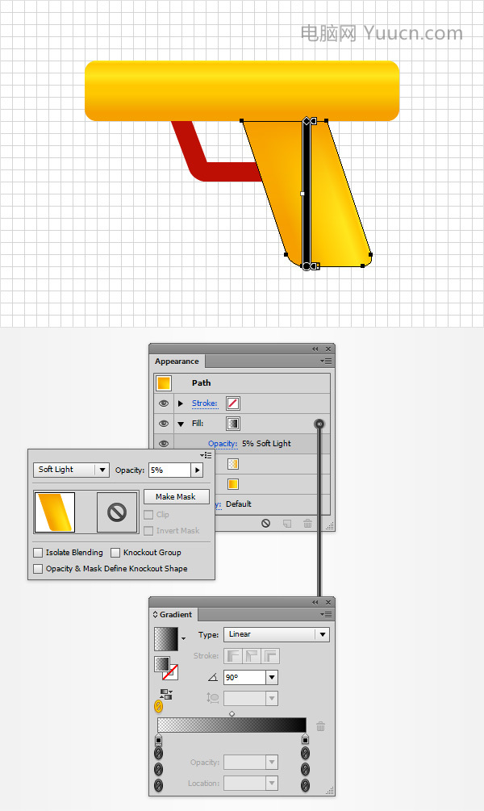Check Opacity & Mask Define Knockout Shape
The width and height of the screenshot is (484, 811).
(x=38, y=568)
